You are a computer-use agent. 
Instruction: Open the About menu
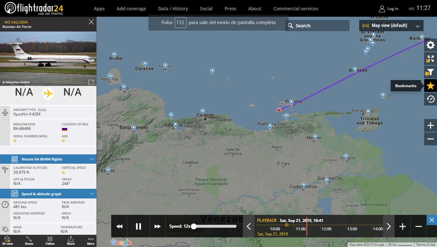(x=255, y=9)
